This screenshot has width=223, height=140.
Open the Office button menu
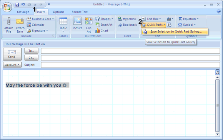[7, 7]
